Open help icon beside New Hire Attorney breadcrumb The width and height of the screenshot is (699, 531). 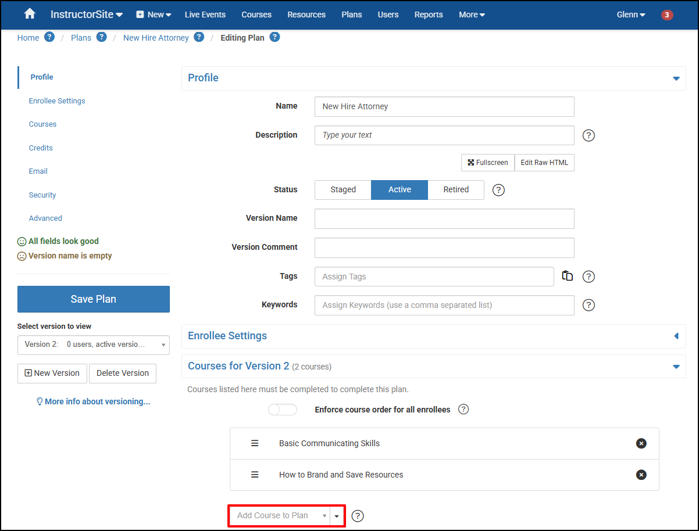click(199, 37)
